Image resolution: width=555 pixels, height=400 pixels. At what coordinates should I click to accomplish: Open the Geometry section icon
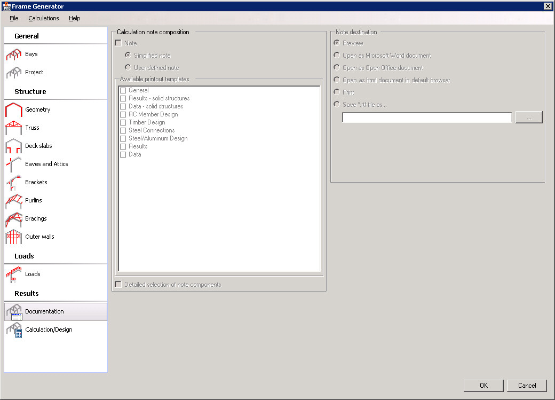(13, 110)
